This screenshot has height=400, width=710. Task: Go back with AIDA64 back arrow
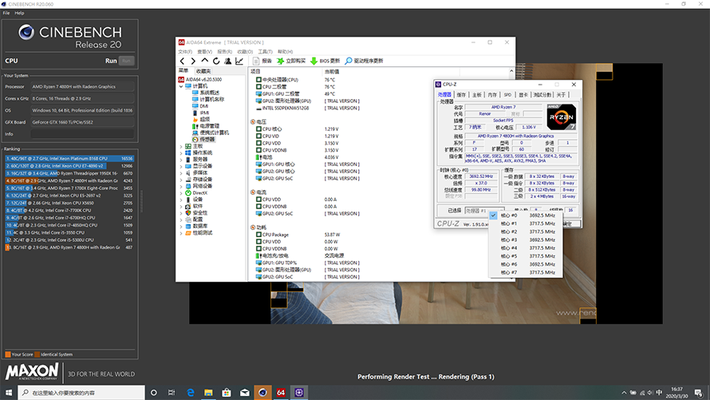[182, 61]
